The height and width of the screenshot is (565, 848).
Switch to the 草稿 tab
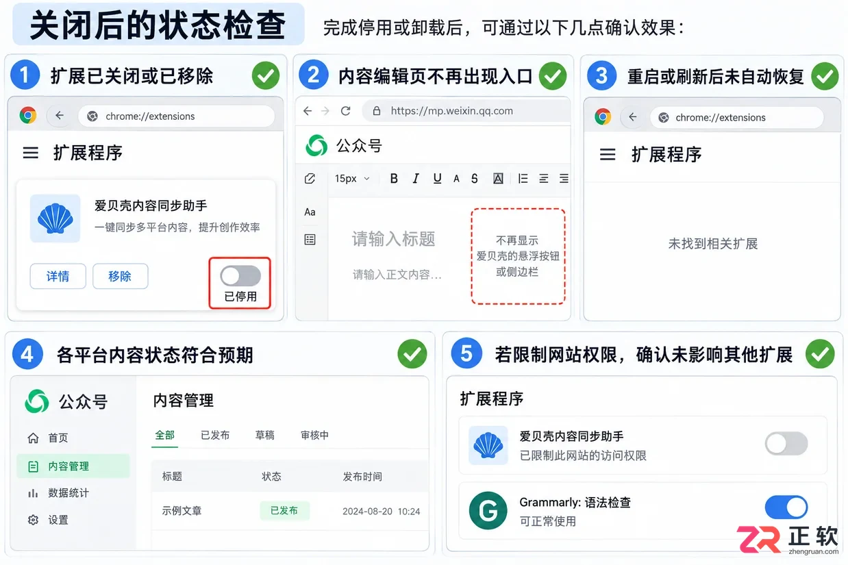(265, 435)
